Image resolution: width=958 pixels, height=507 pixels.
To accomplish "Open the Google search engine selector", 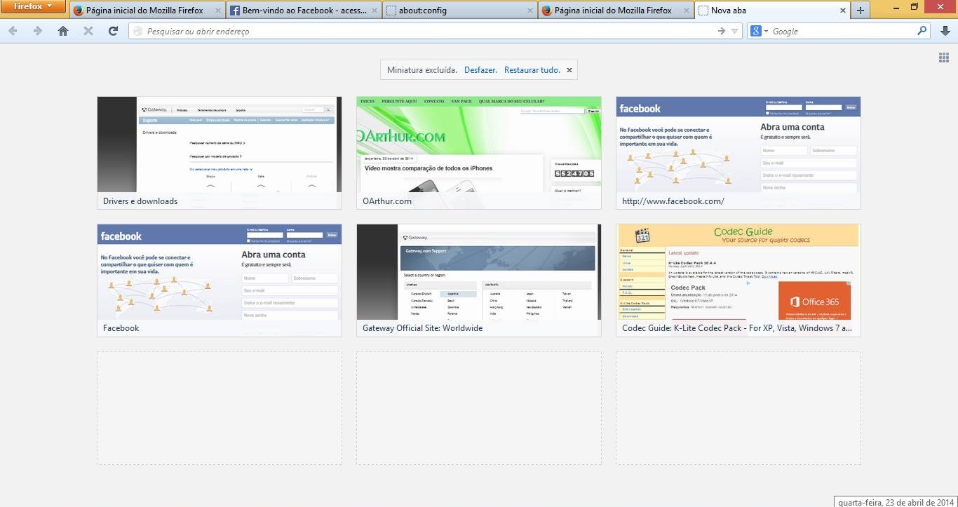I will 760,31.
